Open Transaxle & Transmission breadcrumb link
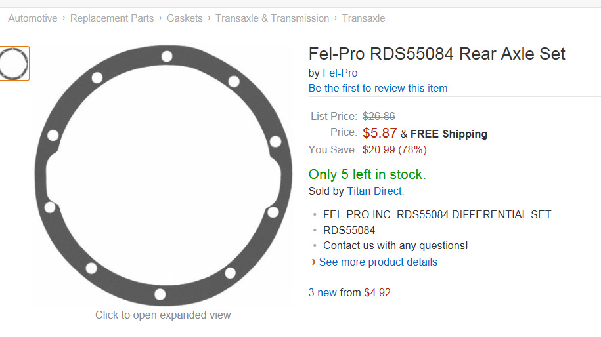601x337 pixels. tap(272, 18)
